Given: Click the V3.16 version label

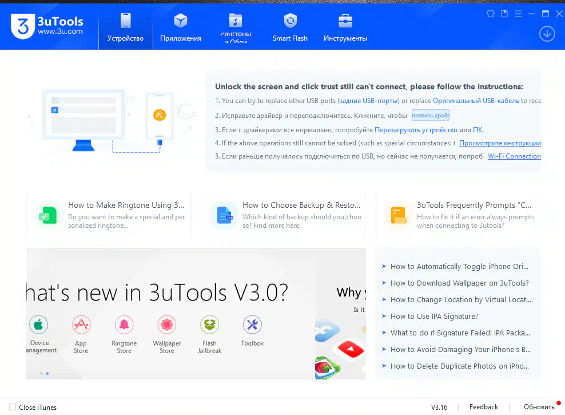Looking at the screenshot, I should click(439, 407).
